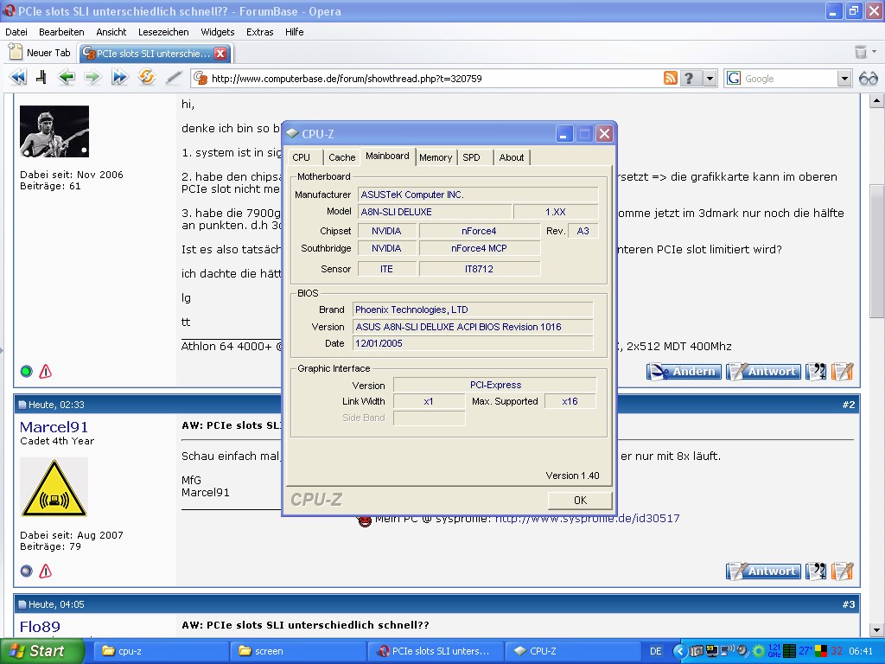This screenshot has height=664, width=885.
Task: Click post number #2 link
Action: coord(849,405)
